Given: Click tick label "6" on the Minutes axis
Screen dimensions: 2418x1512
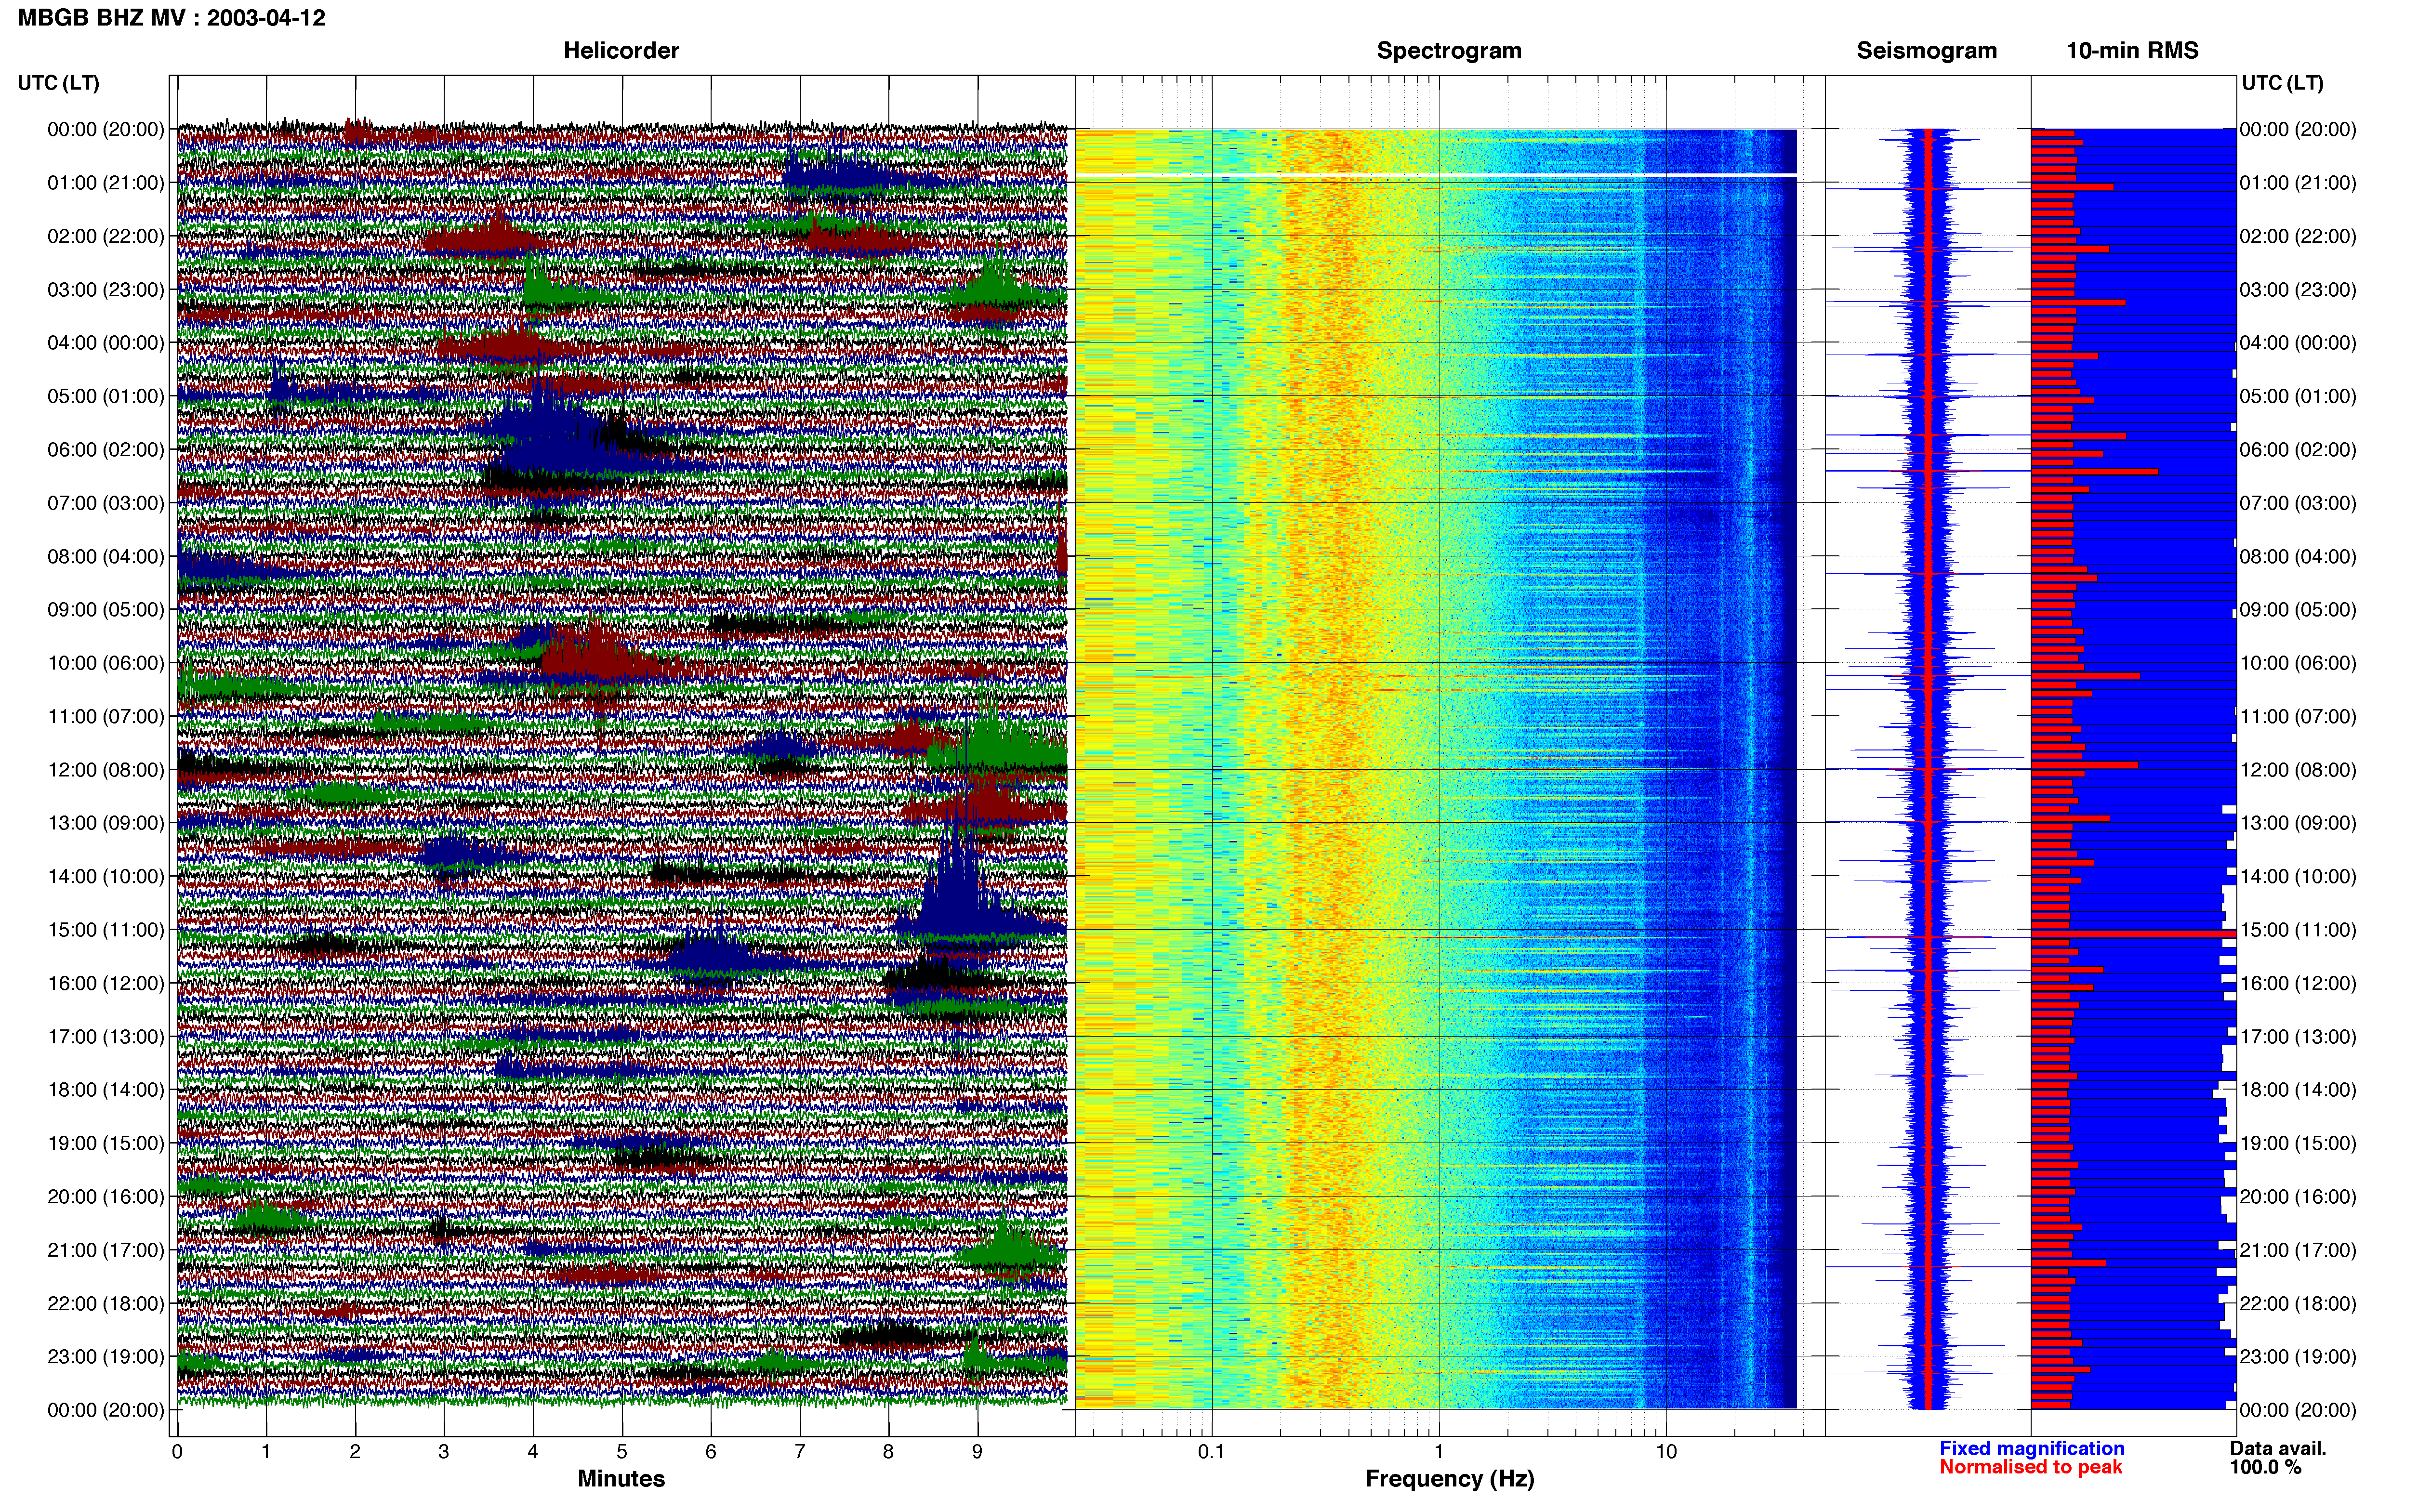Looking at the screenshot, I should click(711, 1452).
